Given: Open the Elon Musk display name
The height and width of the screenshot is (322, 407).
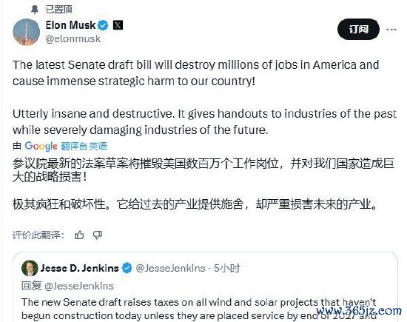Looking at the screenshot, I should tap(70, 25).
